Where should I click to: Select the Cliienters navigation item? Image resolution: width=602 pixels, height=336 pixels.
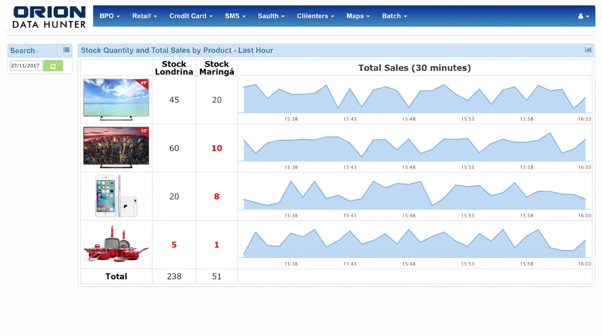pyautogui.click(x=315, y=16)
